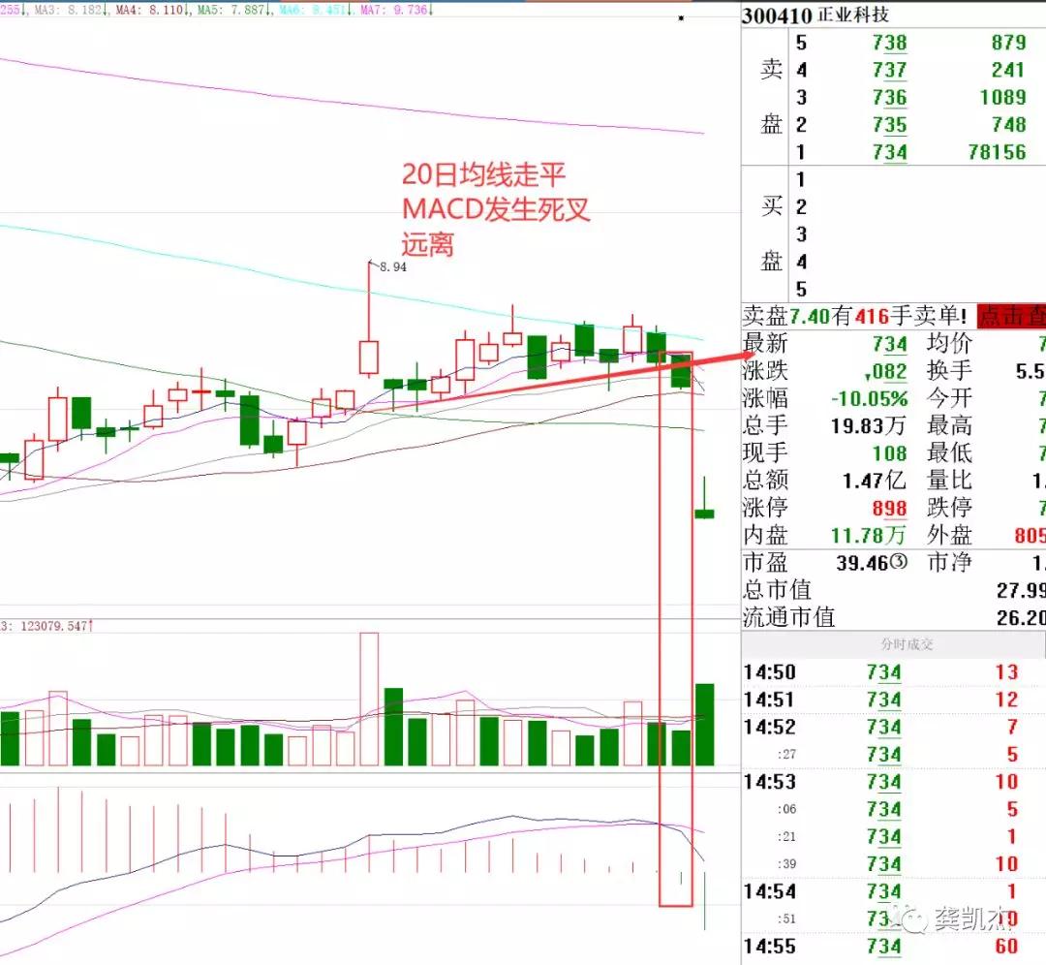
Task: Click sell level 1 volume 78156
Action: coord(998,152)
